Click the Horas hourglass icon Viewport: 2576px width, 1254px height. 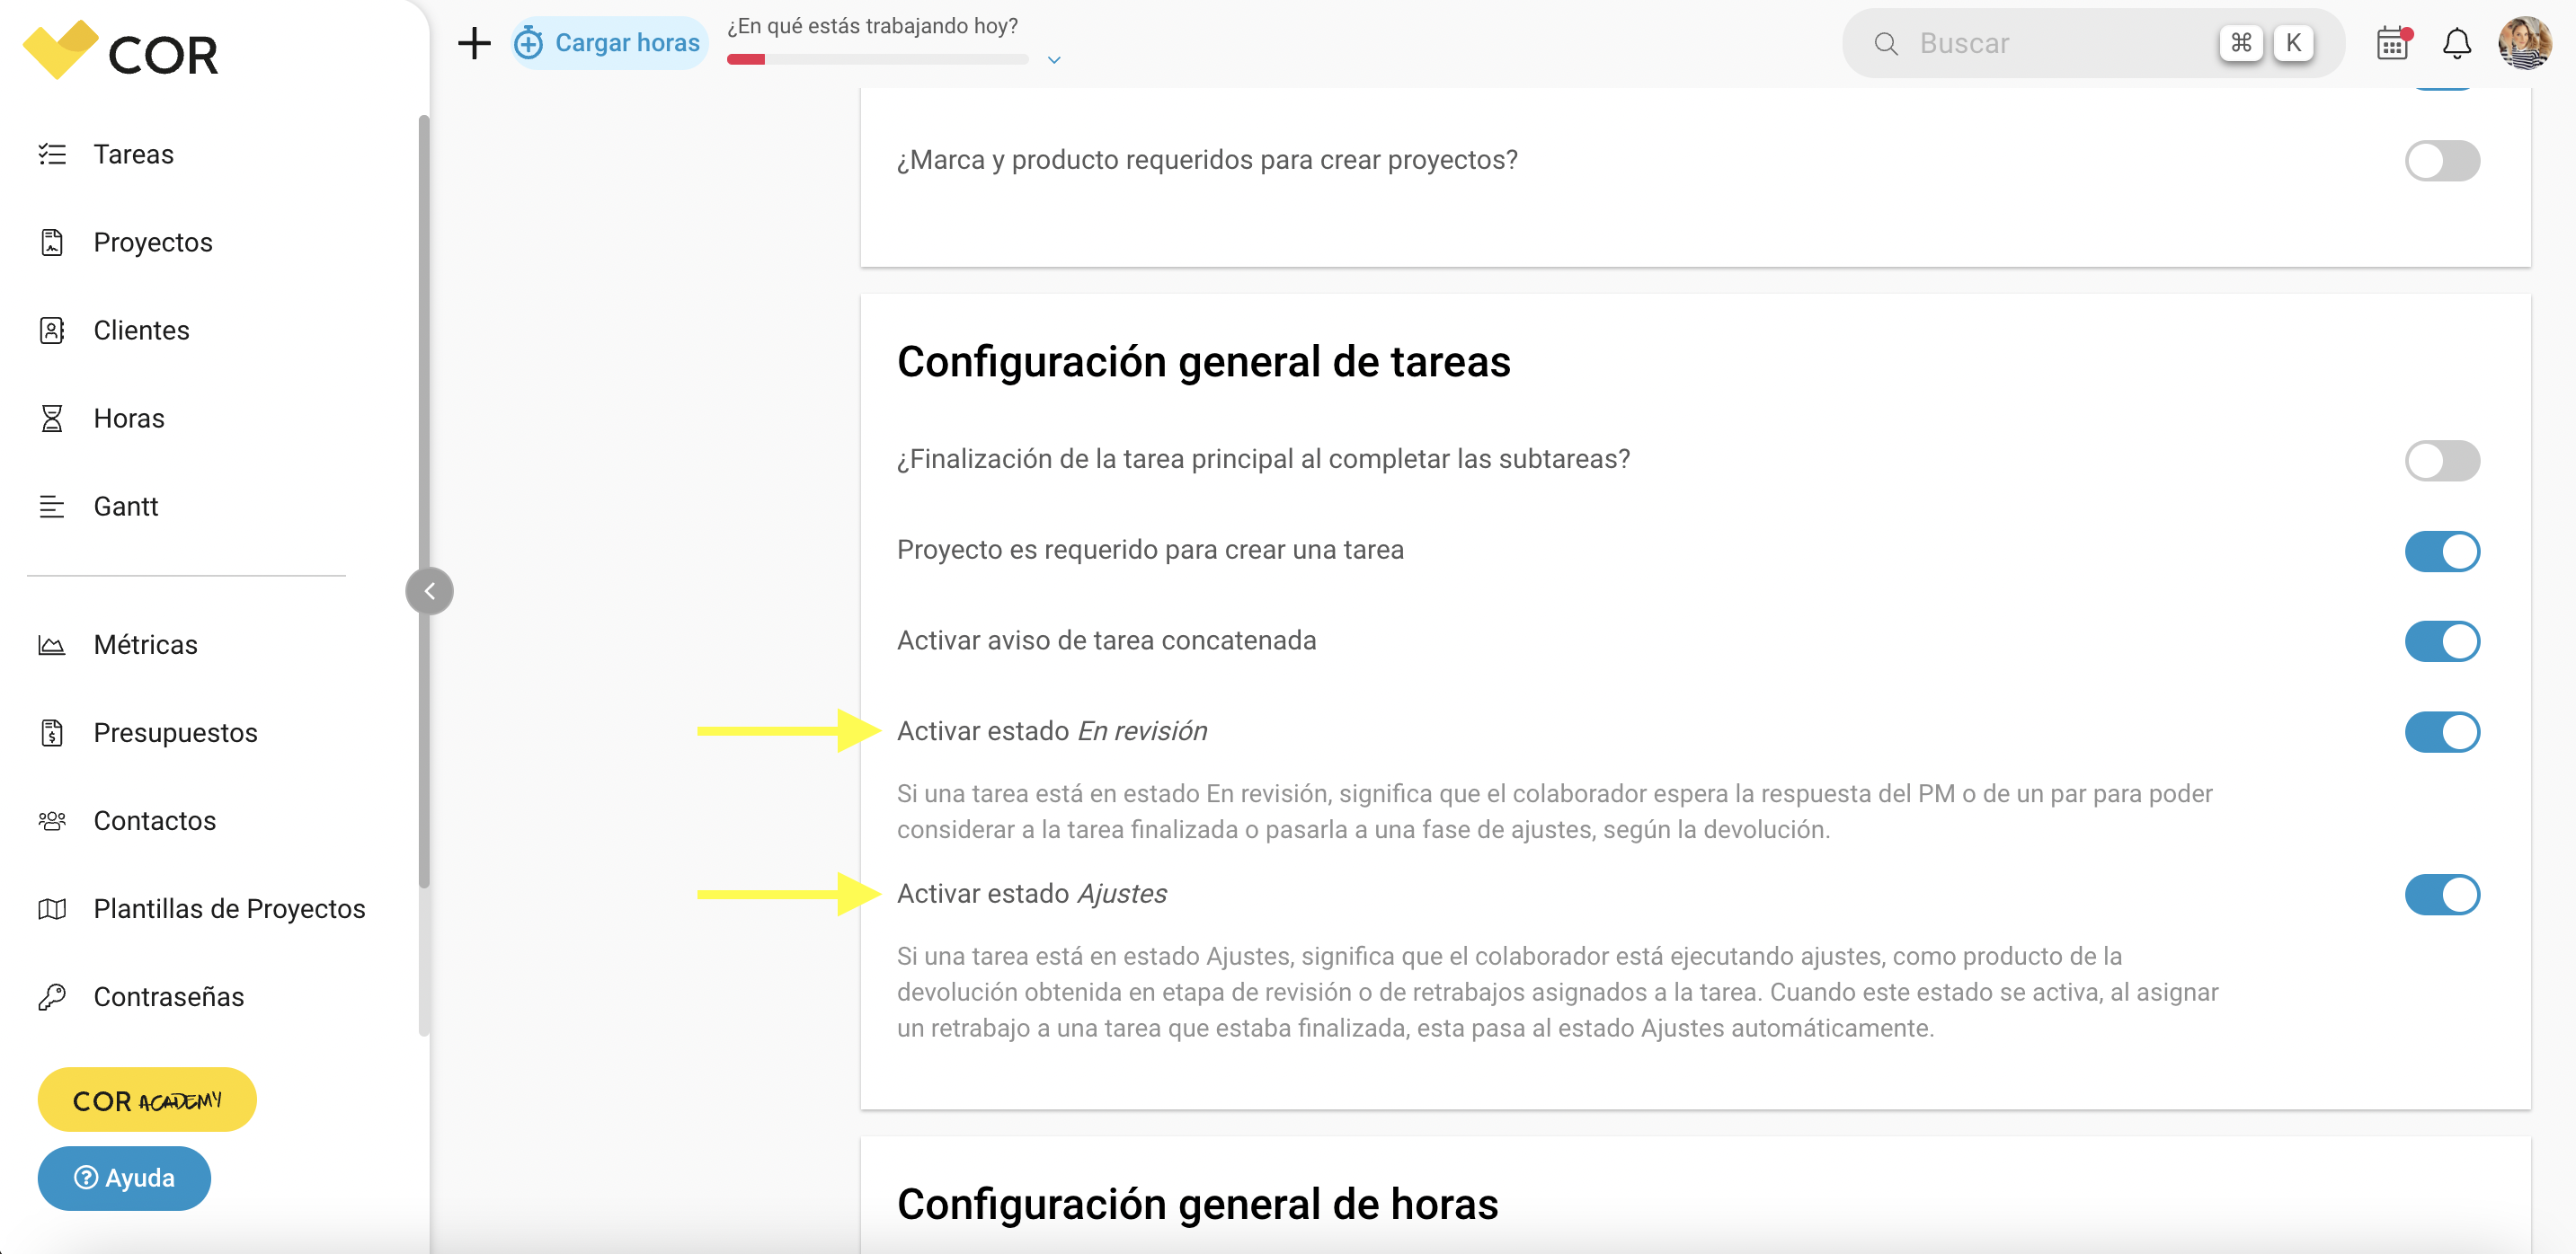point(52,418)
